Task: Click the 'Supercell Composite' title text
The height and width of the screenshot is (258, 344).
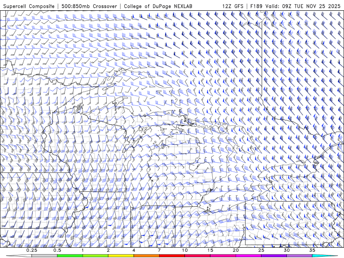Action: pos(29,6)
